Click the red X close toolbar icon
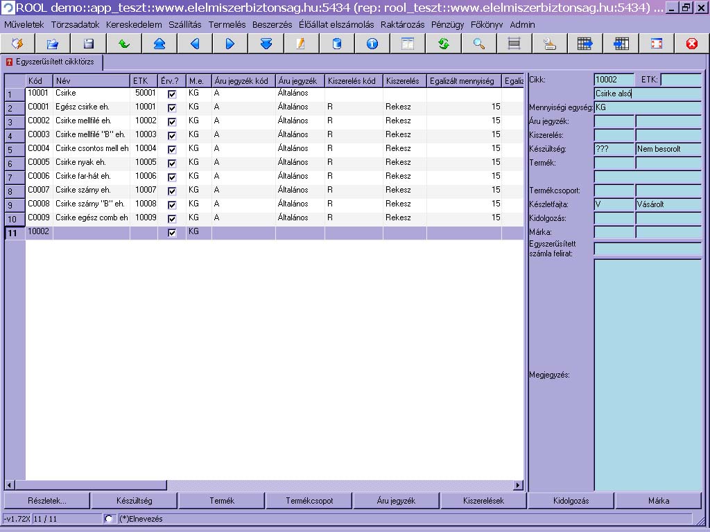 pyautogui.click(x=691, y=44)
